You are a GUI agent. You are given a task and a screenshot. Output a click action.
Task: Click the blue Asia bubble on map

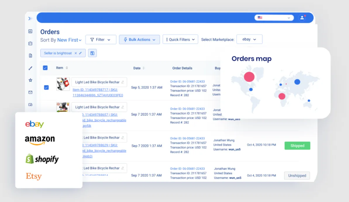click(297, 82)
